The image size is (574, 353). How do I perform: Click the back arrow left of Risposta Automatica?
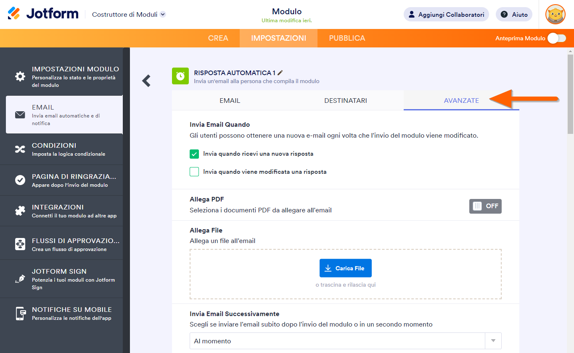(x=146, y=81)
